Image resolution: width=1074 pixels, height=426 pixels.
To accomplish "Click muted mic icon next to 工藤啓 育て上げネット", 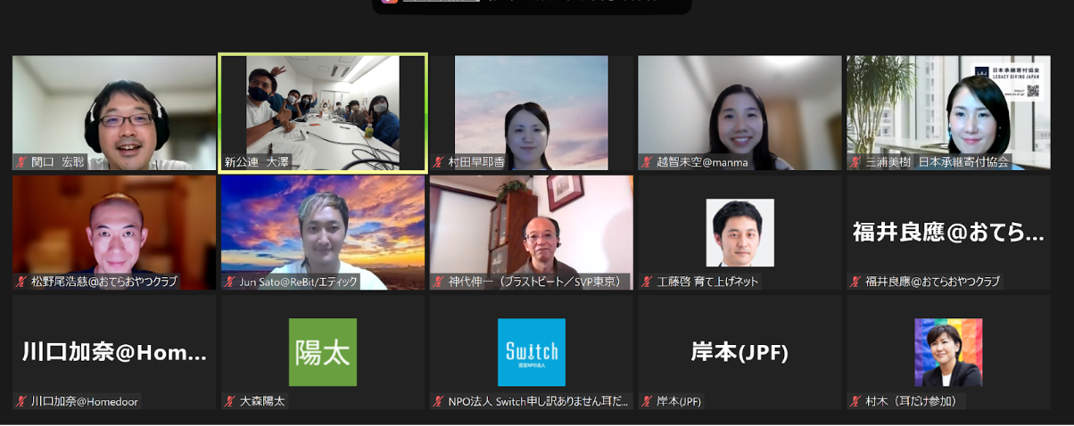I will (x=647, y=282).
